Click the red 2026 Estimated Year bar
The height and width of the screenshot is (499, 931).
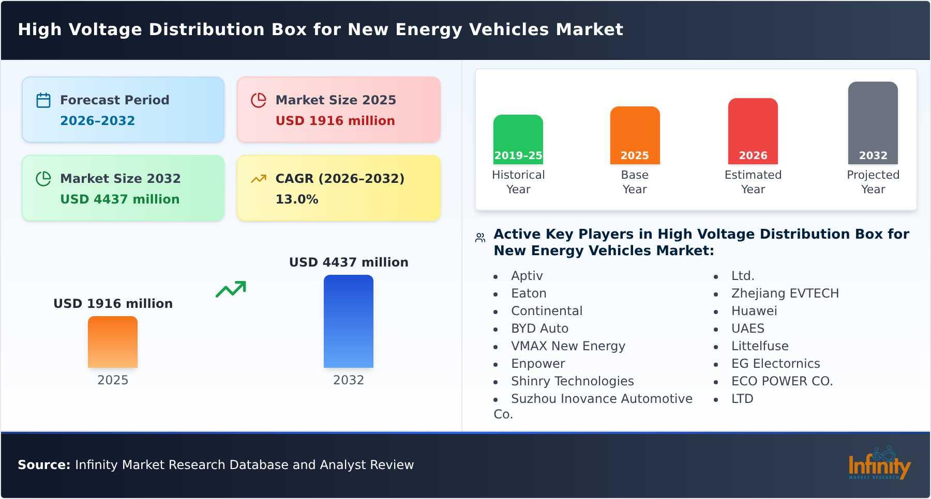pos(753,131)
